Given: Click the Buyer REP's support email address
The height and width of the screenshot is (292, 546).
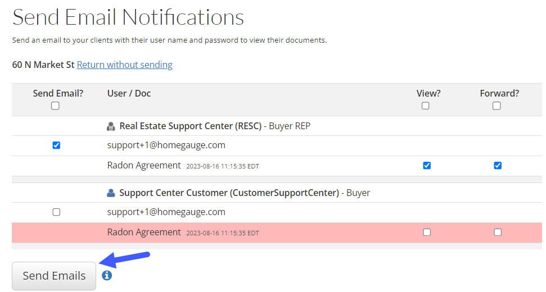Looking at the screenshot, I should [x=166, y=145].
